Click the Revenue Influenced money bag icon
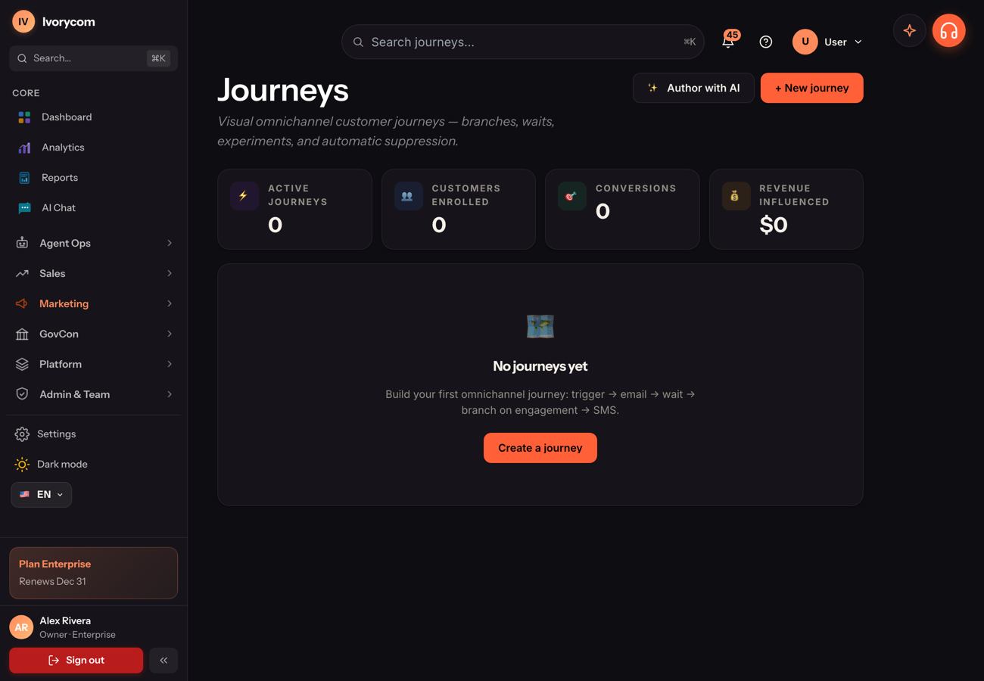This screenshot has width=984, height=681. [x=735, y=196]
